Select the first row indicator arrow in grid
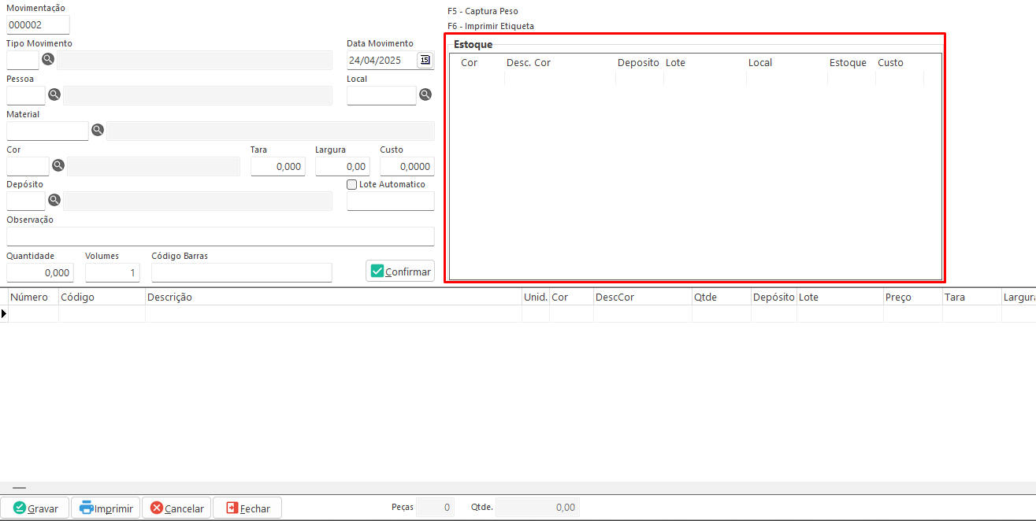This screenshot has width=1036, height=521. click(x=4, y=313)
